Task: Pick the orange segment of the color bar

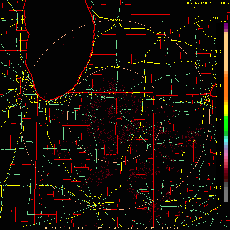Action: pos(226,88)
